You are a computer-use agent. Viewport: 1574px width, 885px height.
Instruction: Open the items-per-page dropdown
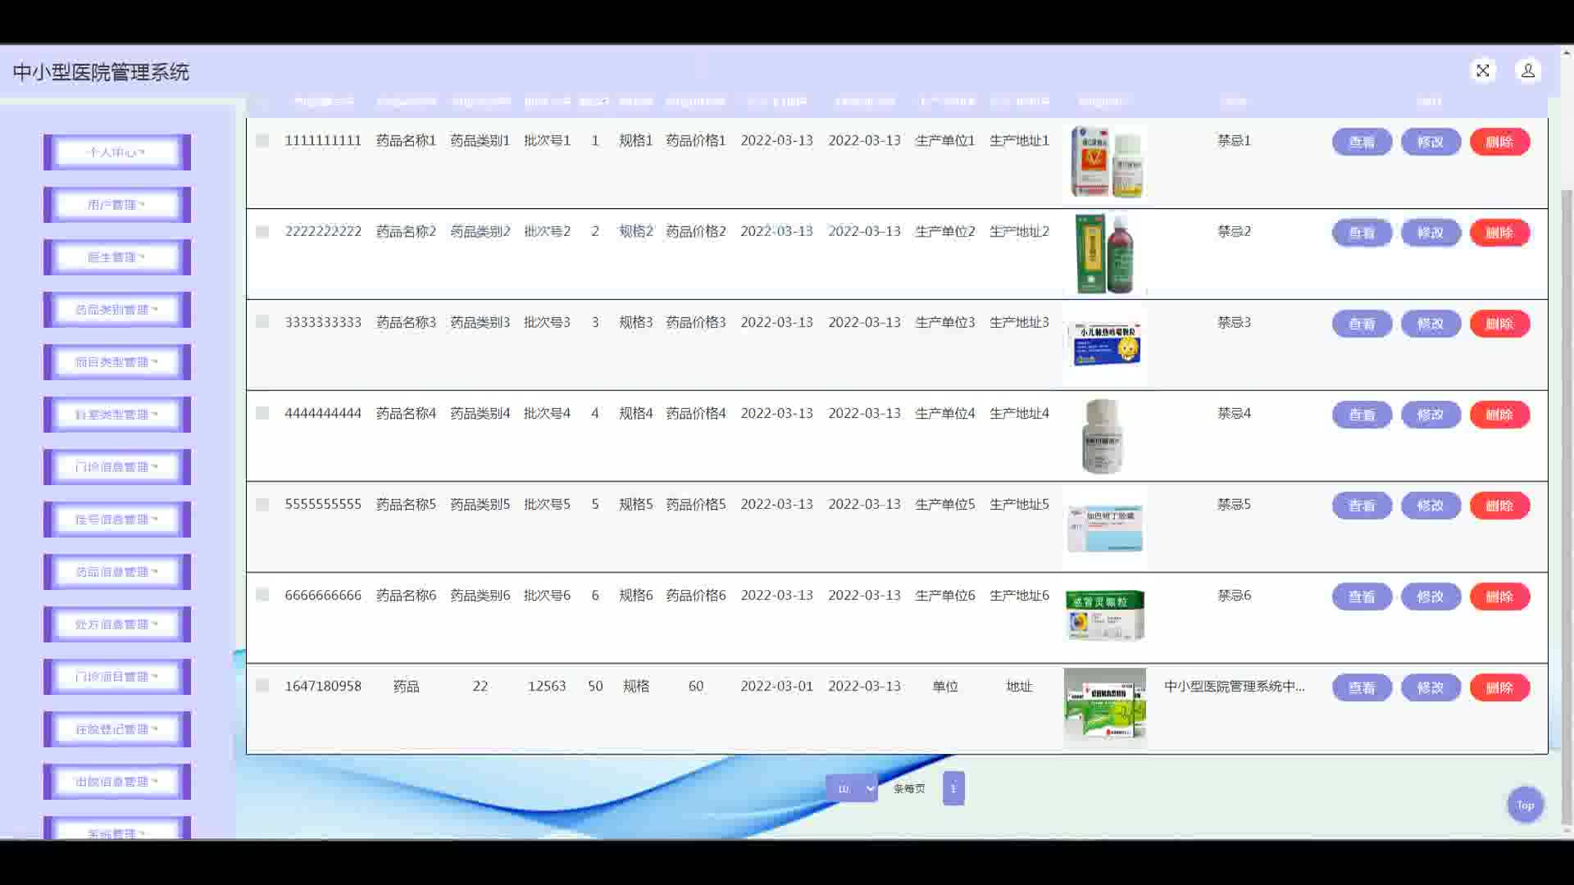tap(852, 788)
